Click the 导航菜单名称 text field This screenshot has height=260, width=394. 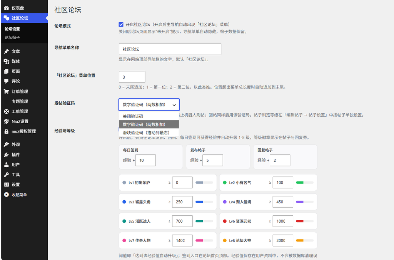pyautogui.click(x=170, y=49)
